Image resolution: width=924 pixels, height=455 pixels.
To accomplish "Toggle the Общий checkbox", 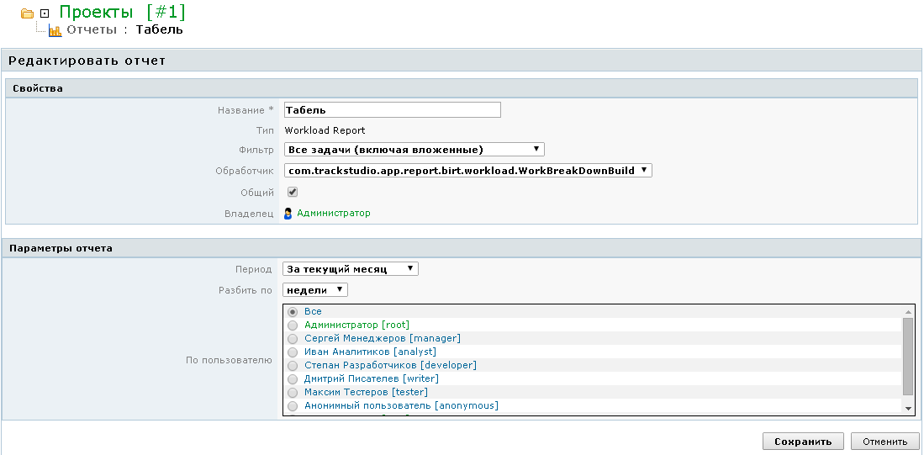I will pos(293,192).
